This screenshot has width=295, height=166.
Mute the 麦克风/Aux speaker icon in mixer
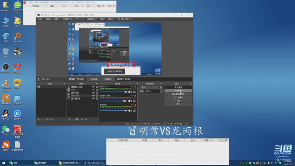coord(130,92)
